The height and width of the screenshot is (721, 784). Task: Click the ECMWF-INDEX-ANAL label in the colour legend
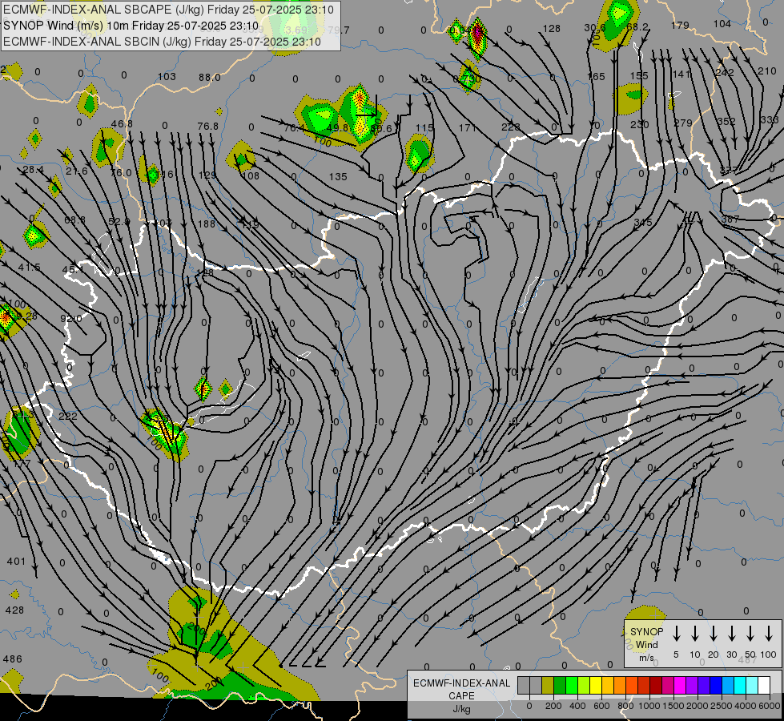click(x=461, y=683)
